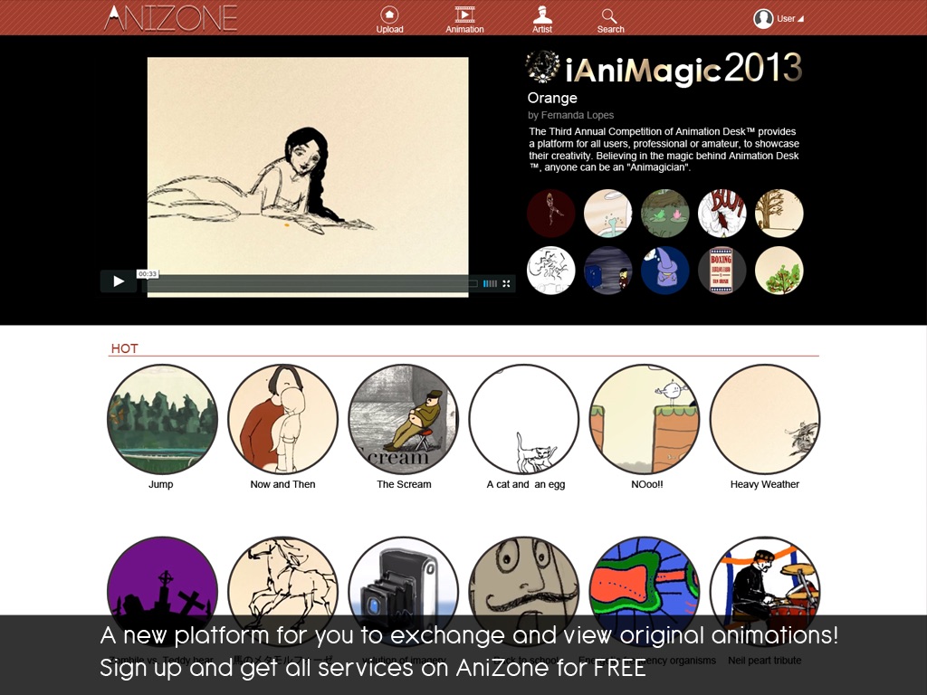927x695 pixels.
Task: Open the dark rainy street thumbnail
Action: click(x=607, y=270)
